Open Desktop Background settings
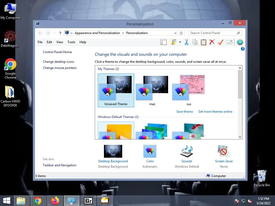 (x=113, y=156)
